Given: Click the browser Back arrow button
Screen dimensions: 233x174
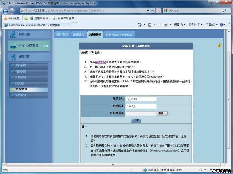Looking at the screenshot, I should click(5, 11).
